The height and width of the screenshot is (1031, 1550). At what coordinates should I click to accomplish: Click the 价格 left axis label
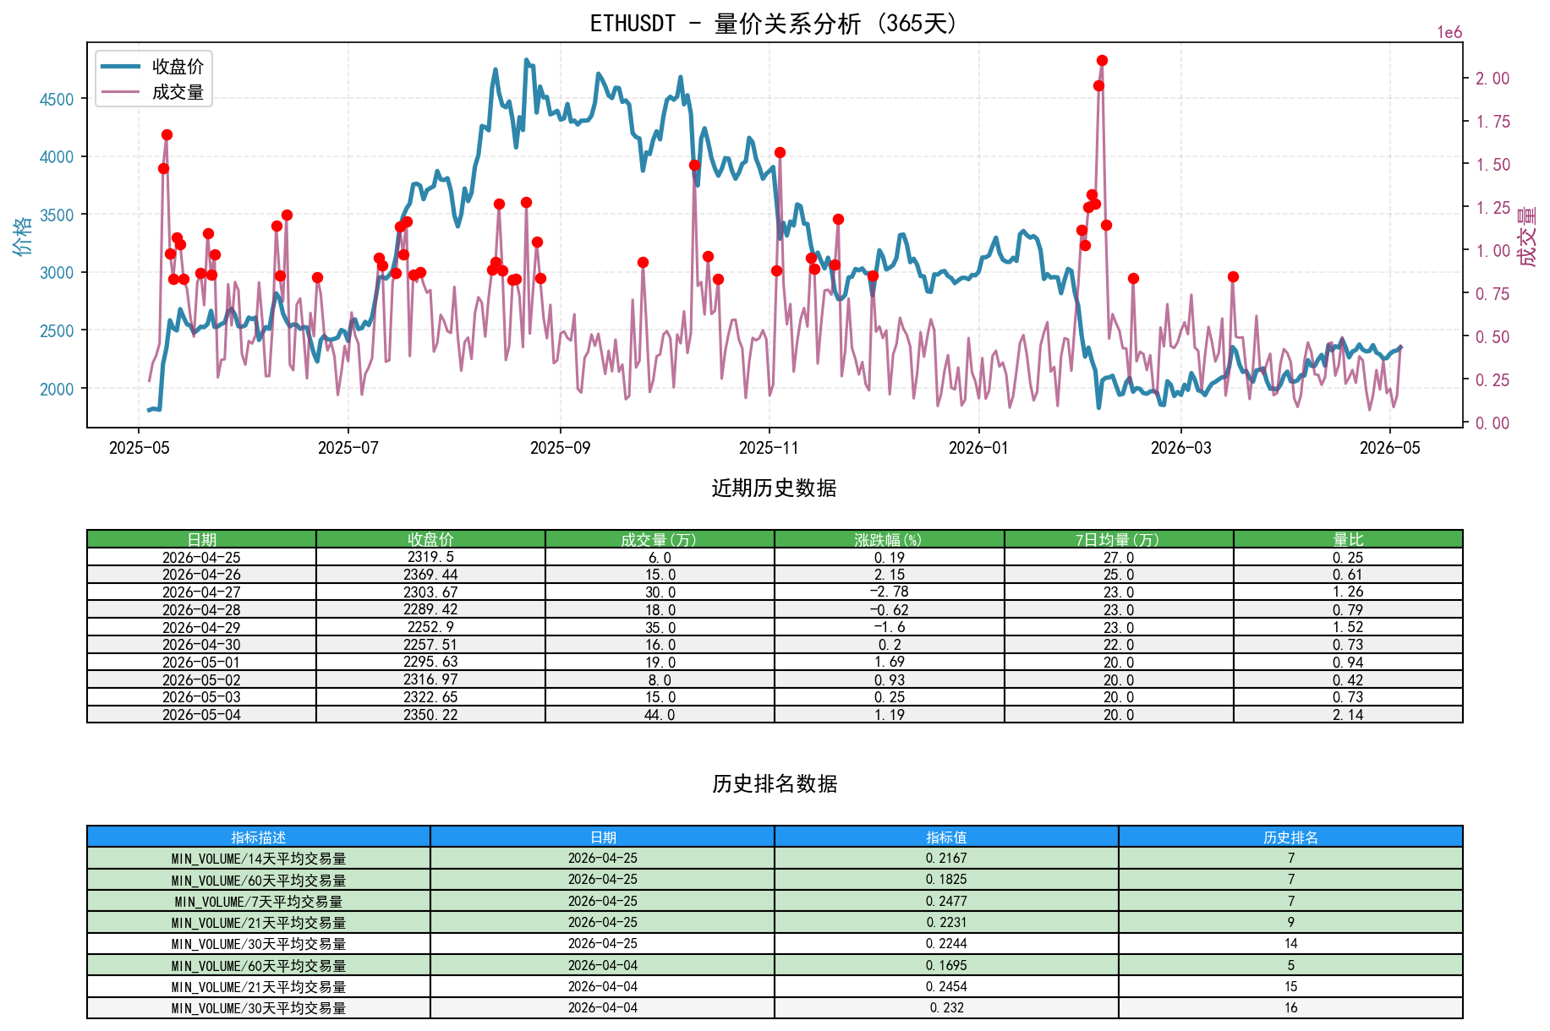click(23, 235)
